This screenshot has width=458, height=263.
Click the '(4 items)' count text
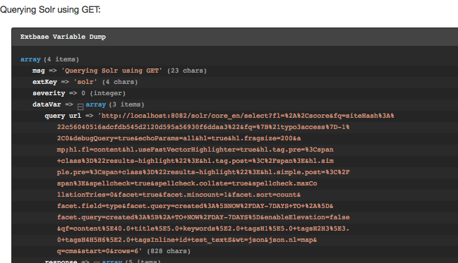(x=61, y=59)
